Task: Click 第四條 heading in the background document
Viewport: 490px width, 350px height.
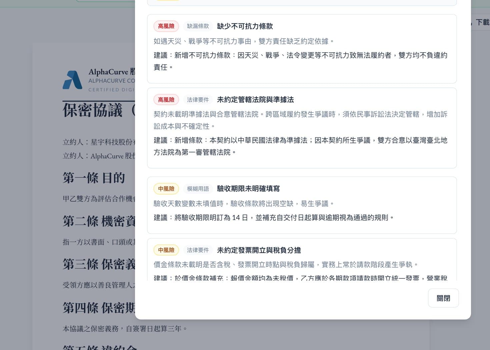Action: point(99,308)
